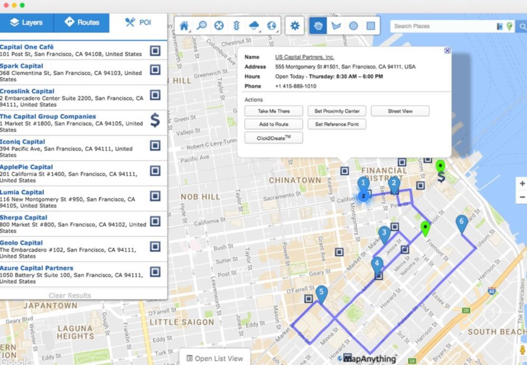Expand the Open List View panel
The height and width of the screenshot is (365, 527).
click(214, 358)
